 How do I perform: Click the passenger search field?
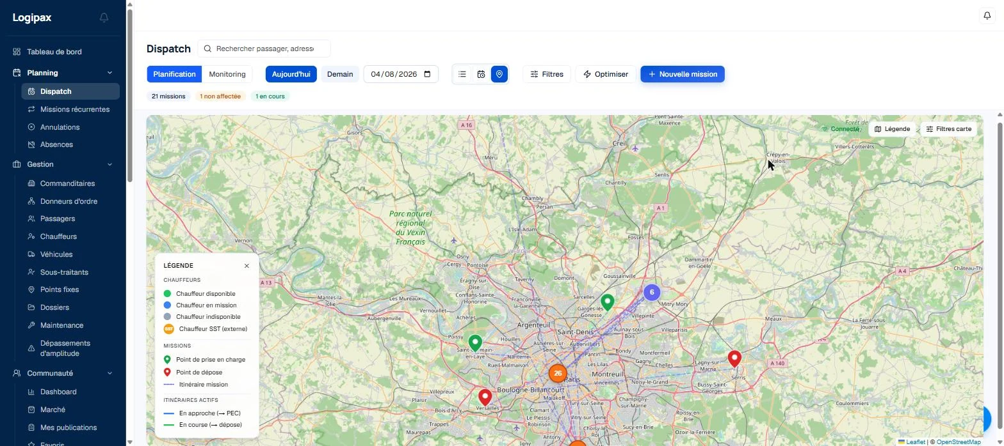point(264,49)
